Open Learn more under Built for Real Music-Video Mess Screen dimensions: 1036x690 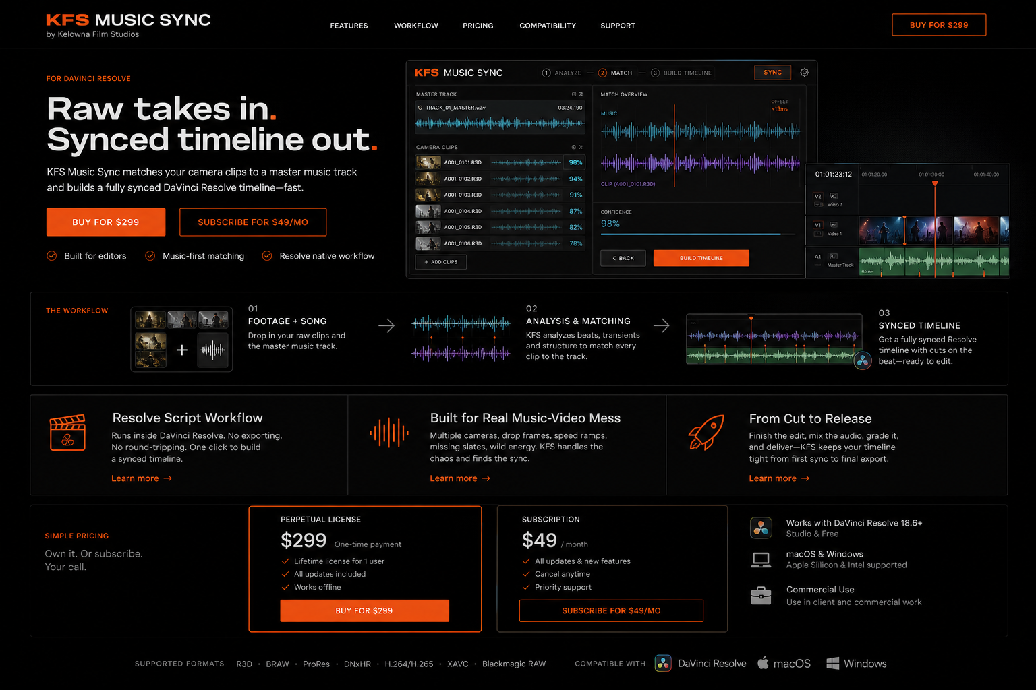pos(460,478)
